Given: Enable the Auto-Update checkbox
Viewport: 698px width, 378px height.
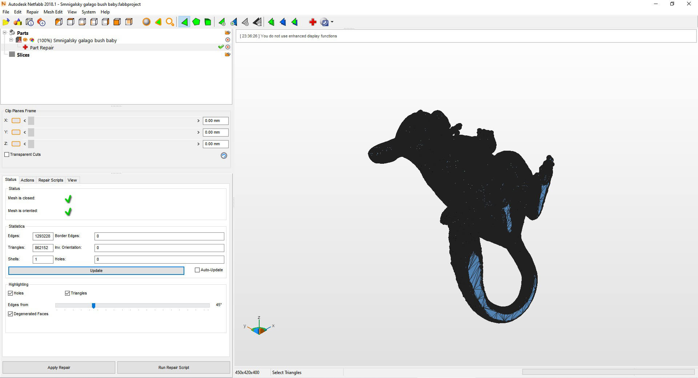Looking at the screenshot, I should [x=197, y=270].
